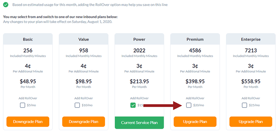Click Downgrade Plan under the Basic plan

[x=28, y=122]
